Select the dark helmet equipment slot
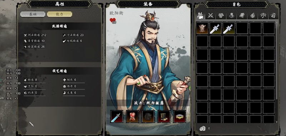 [x=148, y=116]
